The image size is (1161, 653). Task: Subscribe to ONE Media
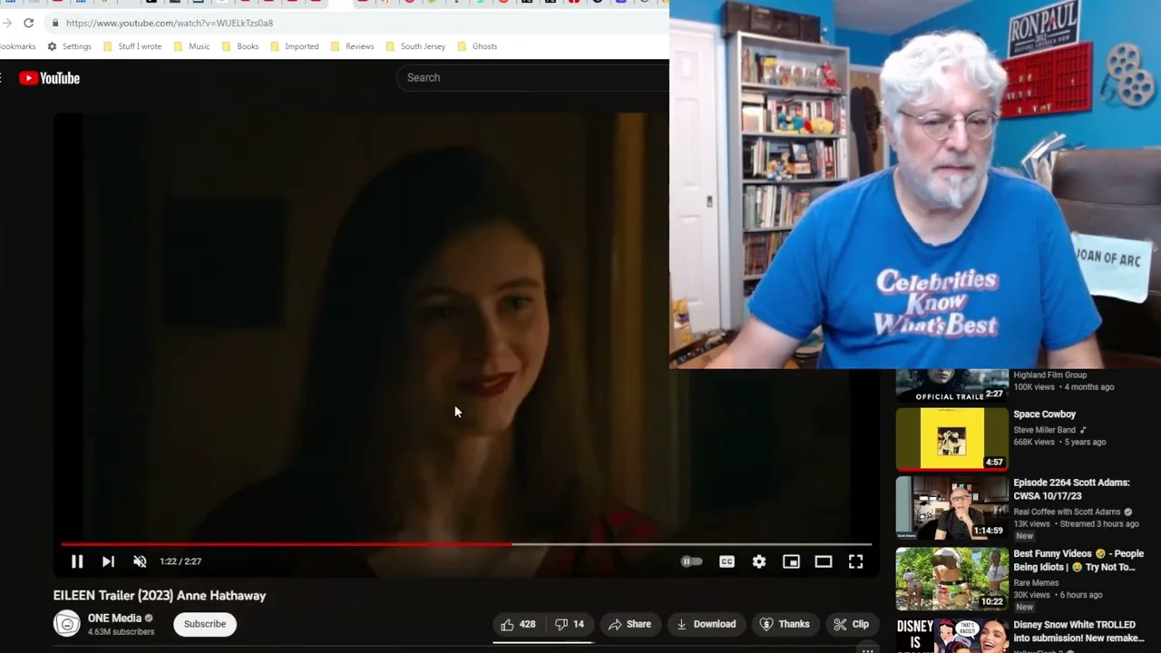coord(205,624)
